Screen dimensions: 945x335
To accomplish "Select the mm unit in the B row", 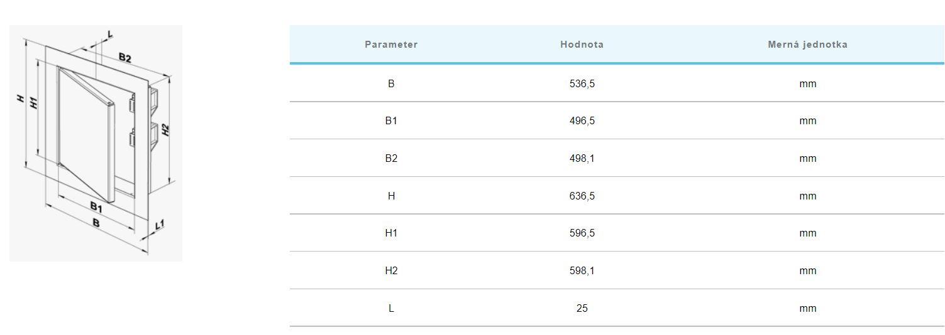I will (807, 83).
